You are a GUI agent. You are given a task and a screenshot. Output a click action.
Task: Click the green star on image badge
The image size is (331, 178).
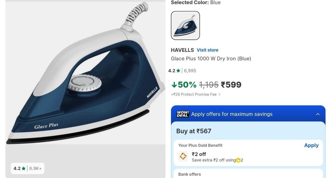(x=24, y=168)
